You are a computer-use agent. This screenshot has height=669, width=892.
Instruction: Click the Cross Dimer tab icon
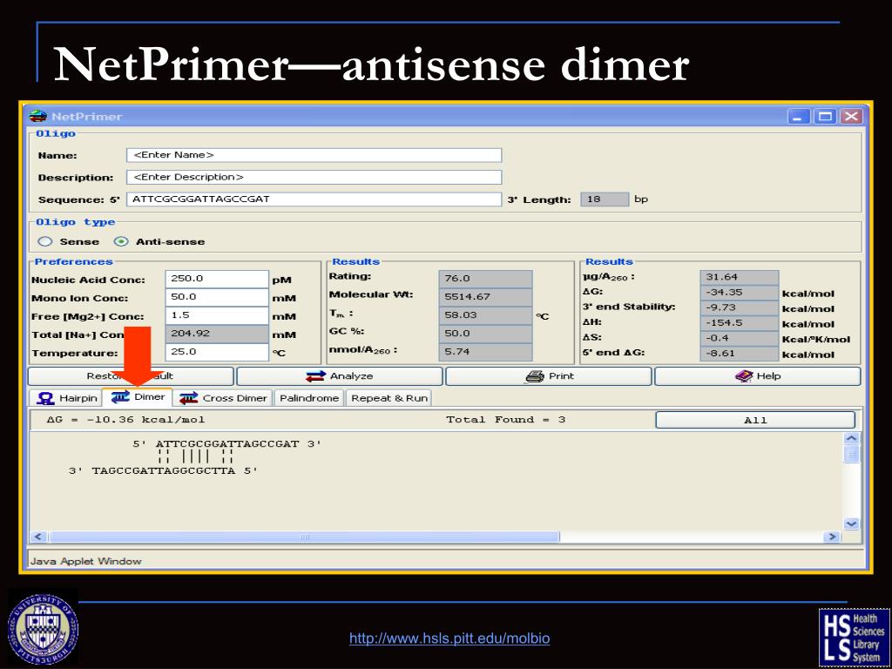click(x=189, y=398)
